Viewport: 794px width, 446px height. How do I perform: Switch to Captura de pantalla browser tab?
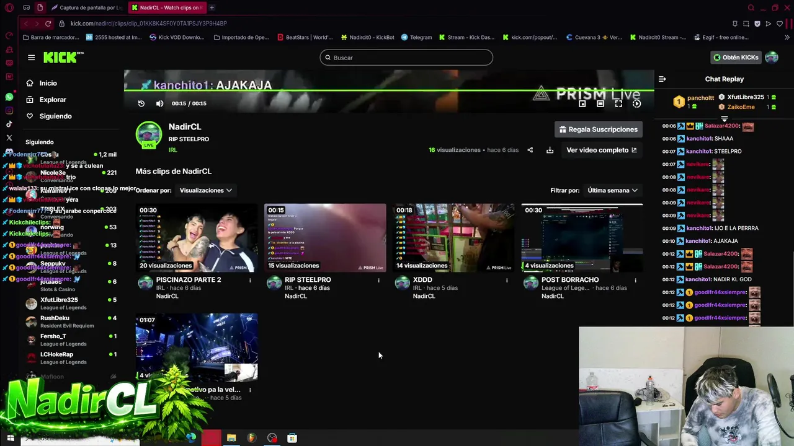[87, 7]
